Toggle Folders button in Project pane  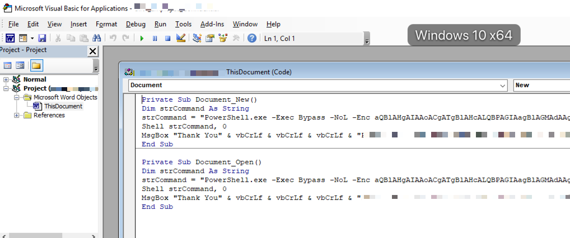click(x=36, y=65)
